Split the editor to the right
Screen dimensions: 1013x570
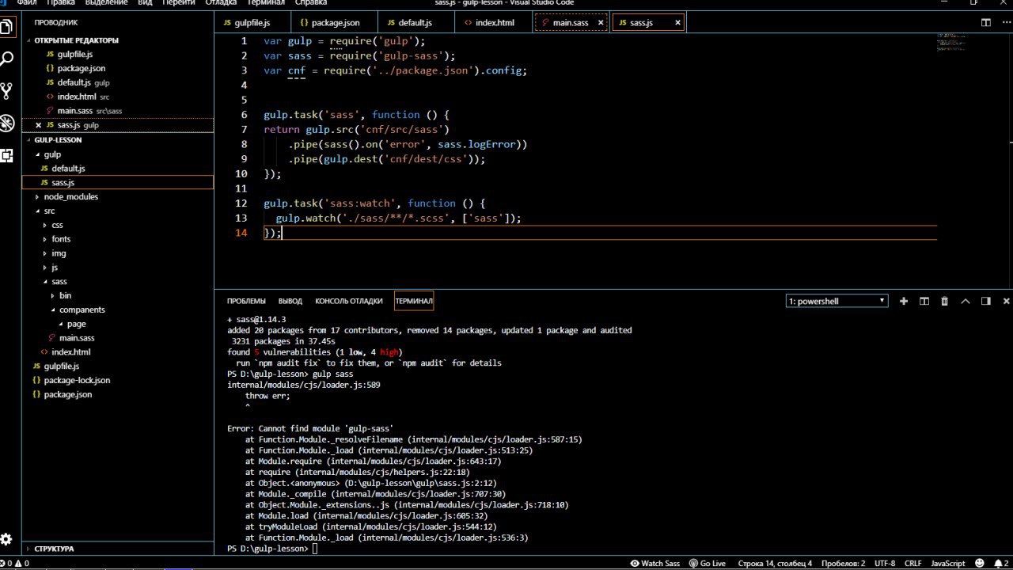click(986, 23)
